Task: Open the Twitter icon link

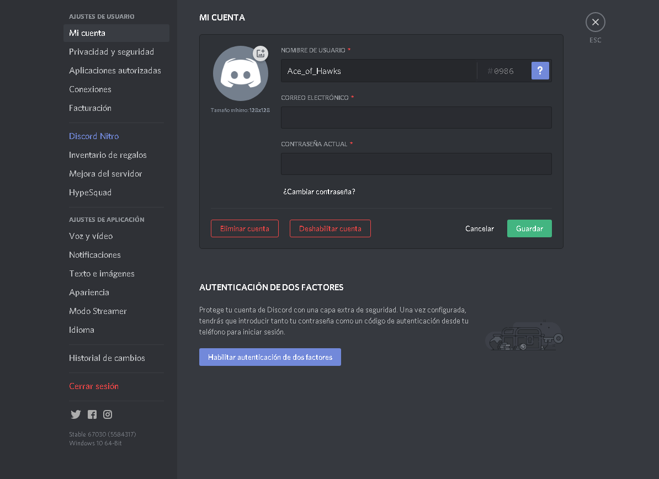Action: [76, 414]
